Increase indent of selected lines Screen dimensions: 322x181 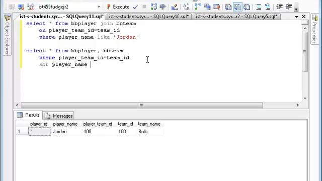tap(289, 7)
